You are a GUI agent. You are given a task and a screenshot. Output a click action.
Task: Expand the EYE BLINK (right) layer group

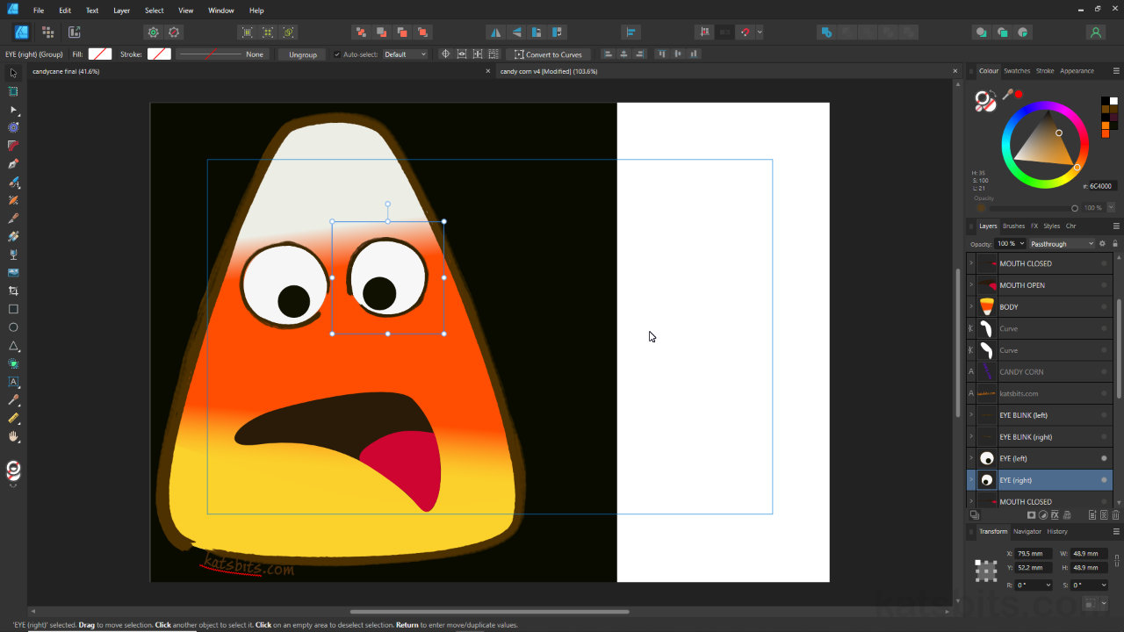tap(971, 436)
